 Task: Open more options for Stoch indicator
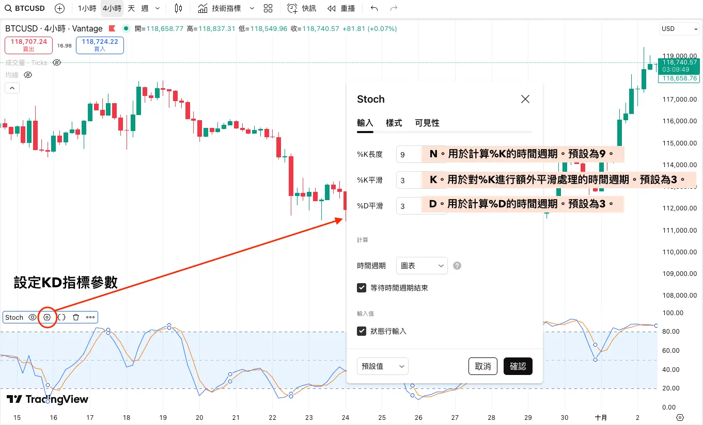pyautogui.click(x=90, y=317)
